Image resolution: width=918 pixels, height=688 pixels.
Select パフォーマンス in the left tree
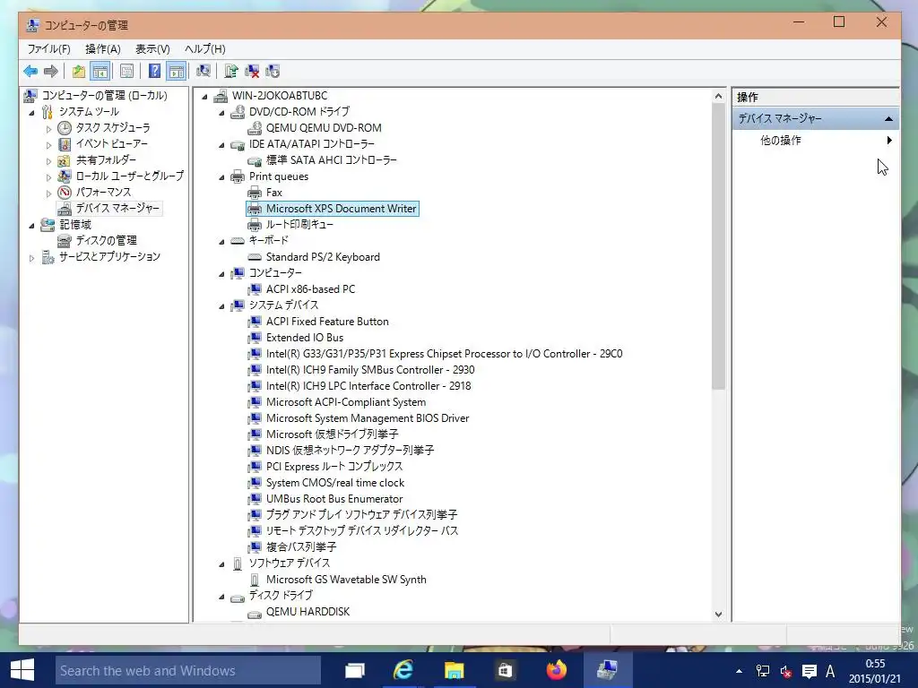point(104,192)
